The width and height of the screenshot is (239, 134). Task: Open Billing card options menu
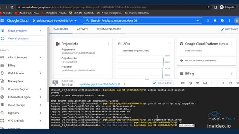232,74
